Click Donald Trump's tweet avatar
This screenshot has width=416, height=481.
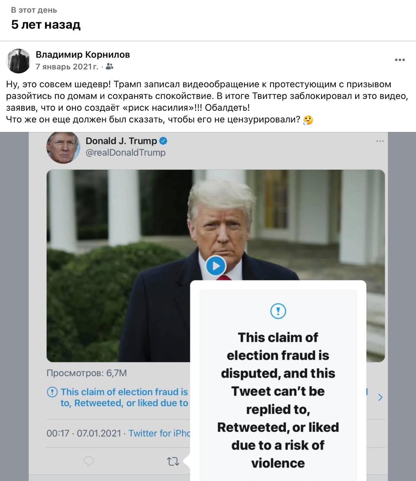(x=63, y=147)
